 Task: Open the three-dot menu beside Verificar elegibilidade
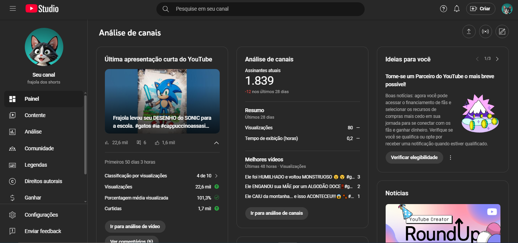[450, 158]
